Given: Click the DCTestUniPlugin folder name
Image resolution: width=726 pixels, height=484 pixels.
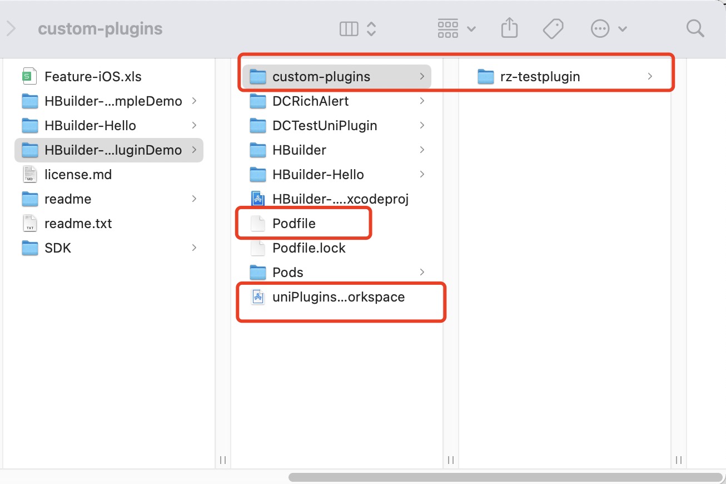Looking at the screenshot, I should pyautogui.click(x=325, y=125).
